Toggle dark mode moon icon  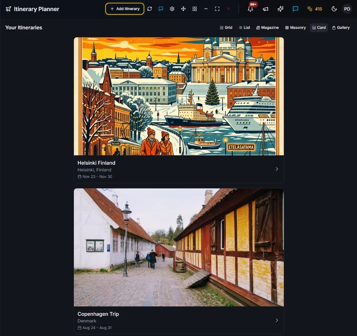[x=334, y=9]
